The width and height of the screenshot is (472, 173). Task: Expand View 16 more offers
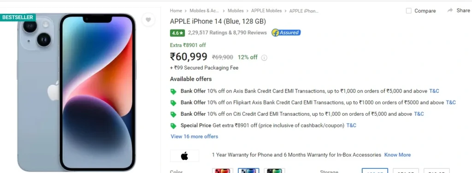(x=194, y=137)
